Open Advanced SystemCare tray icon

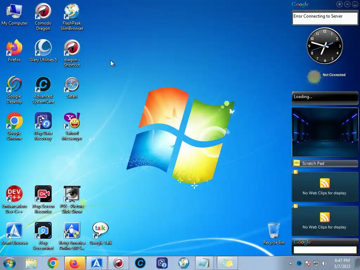[x=299, y=263]
